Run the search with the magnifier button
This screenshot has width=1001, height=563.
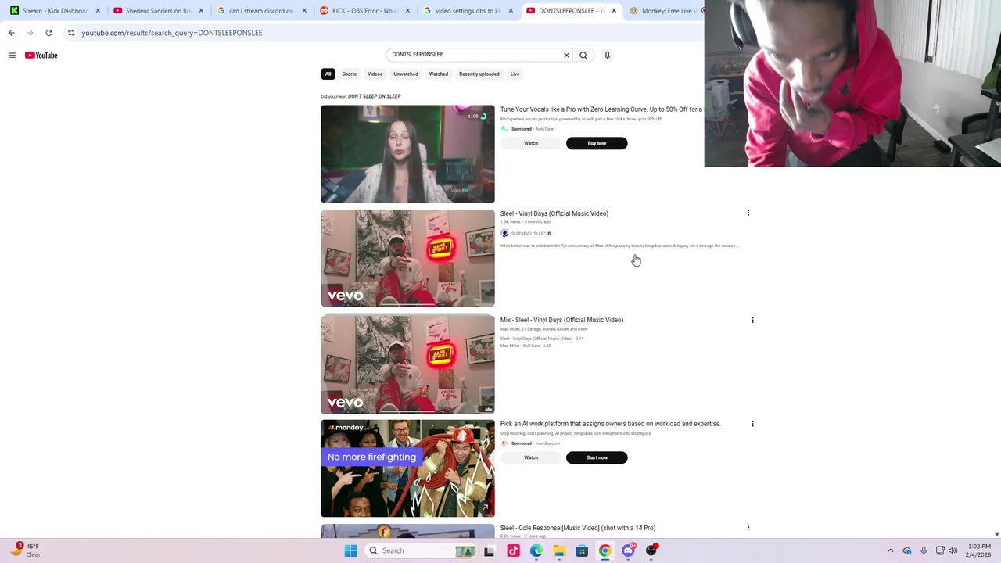(583, 55)
